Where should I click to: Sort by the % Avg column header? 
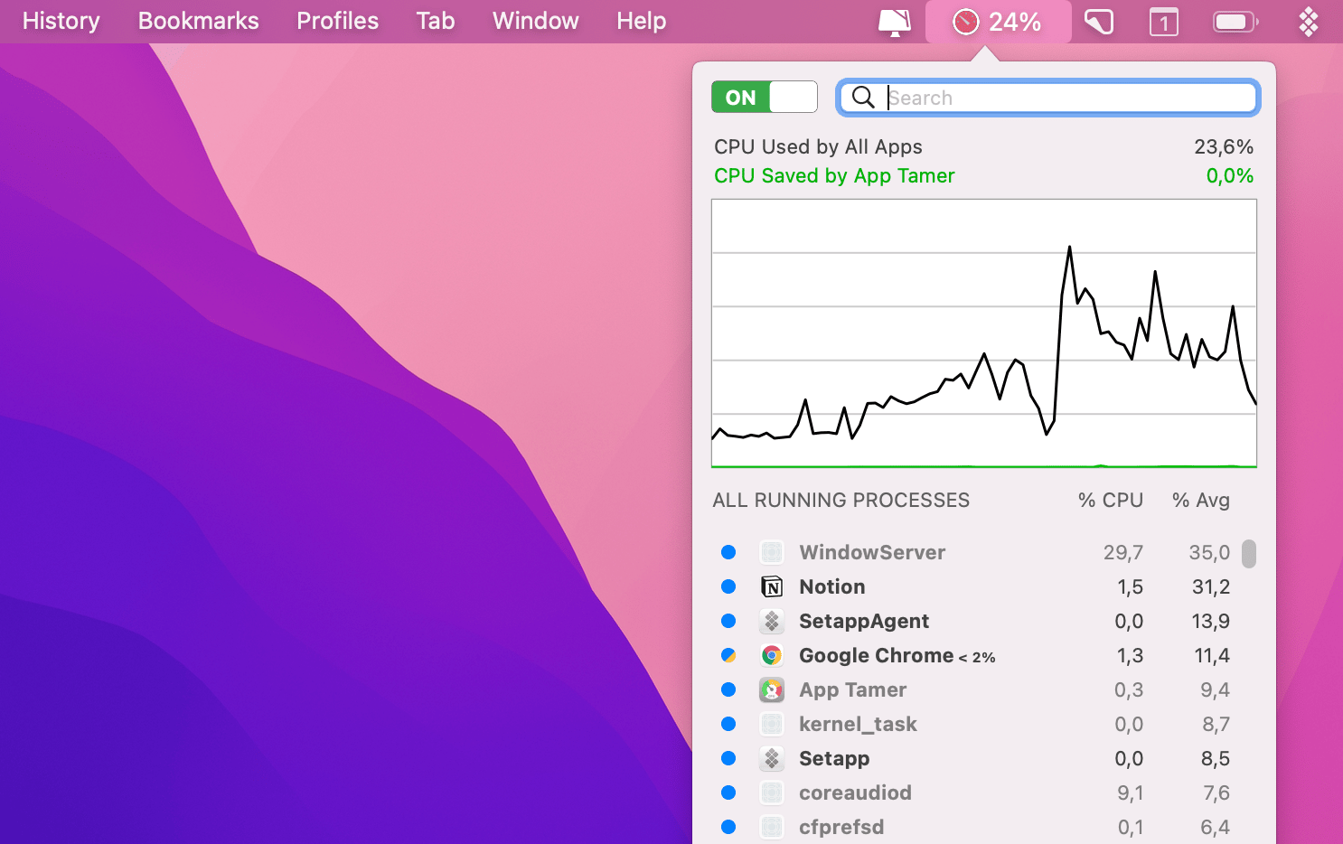(1201, 500)
